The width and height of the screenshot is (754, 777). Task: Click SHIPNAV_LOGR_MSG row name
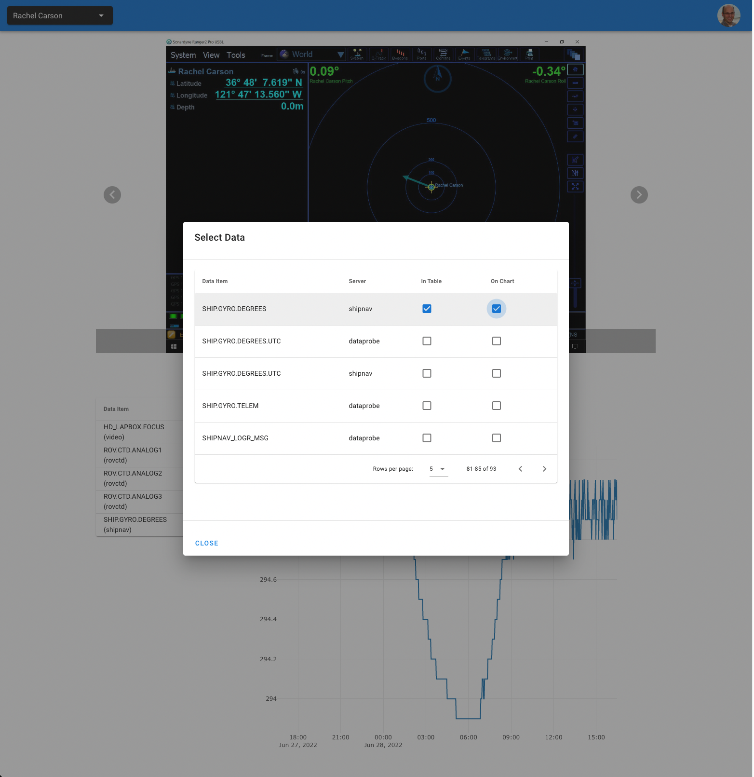coord(235,438)
